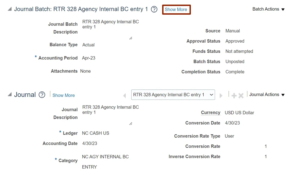This screenshot has height=172, width=295.
Task: Open the Journal Actions menu
Action: tap(267, 95)
